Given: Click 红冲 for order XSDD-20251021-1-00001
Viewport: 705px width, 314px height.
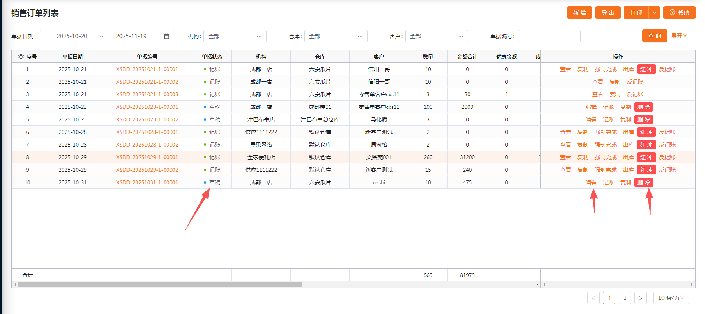Looking at the screenshot, I should click(x=646, y=69).
